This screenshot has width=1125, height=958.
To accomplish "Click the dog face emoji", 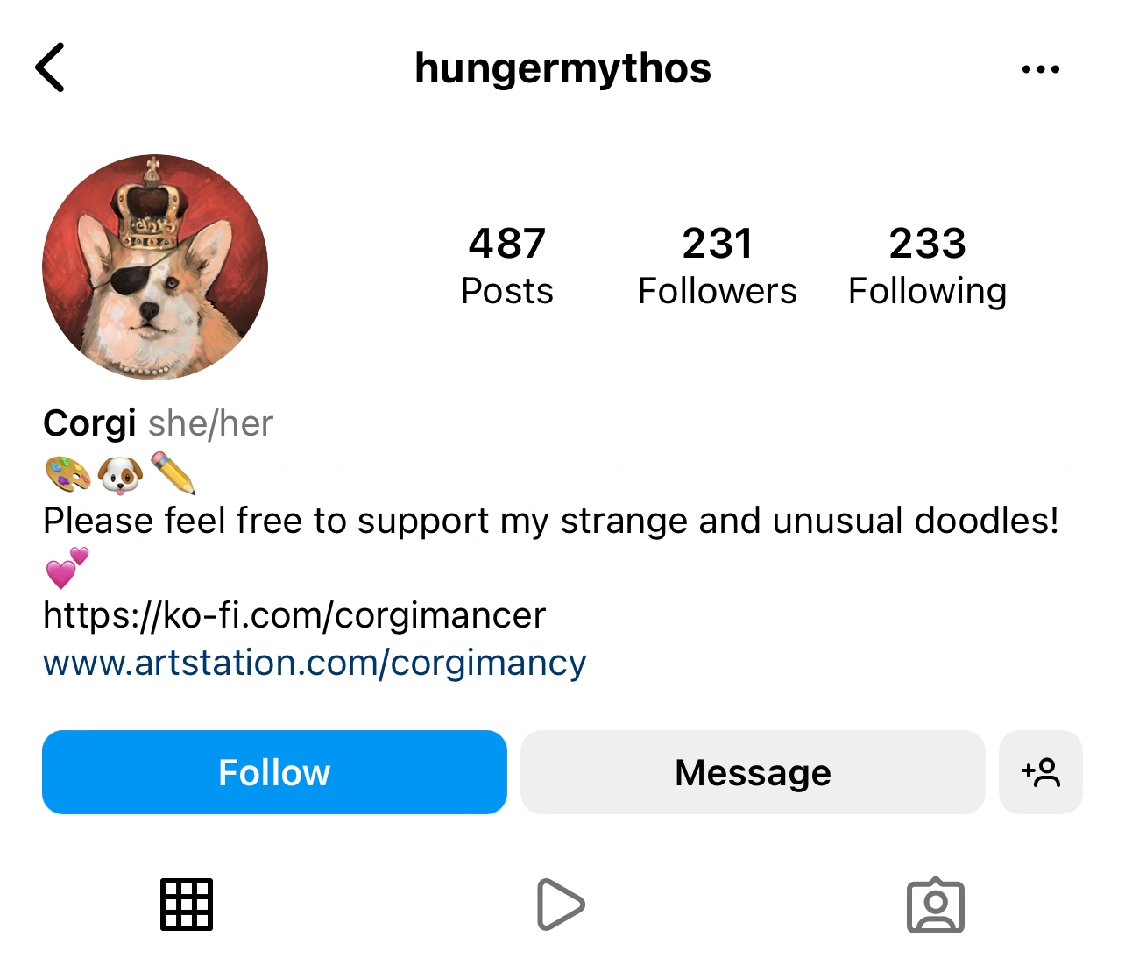I will 120,474.
